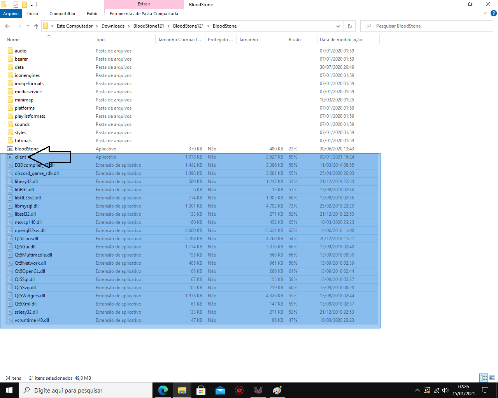Select the ssleay32.dll file name
The width and height of the screenshot is (498, 398).
26,312
